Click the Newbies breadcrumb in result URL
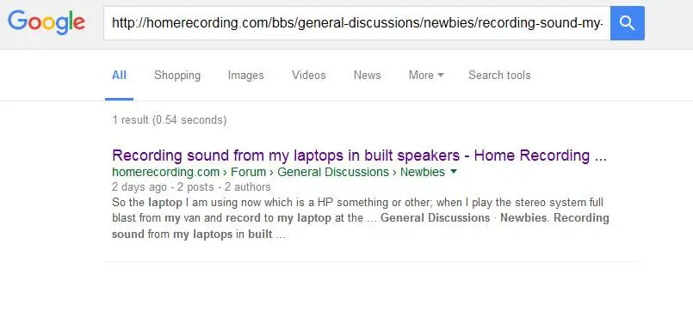This screenshot has width=693, height=311. 423,172
